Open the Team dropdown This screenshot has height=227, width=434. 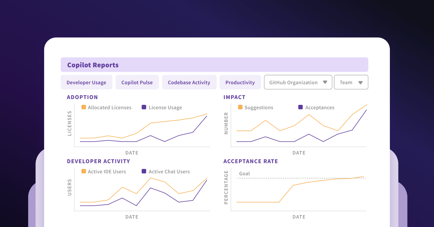coord(351,82)
